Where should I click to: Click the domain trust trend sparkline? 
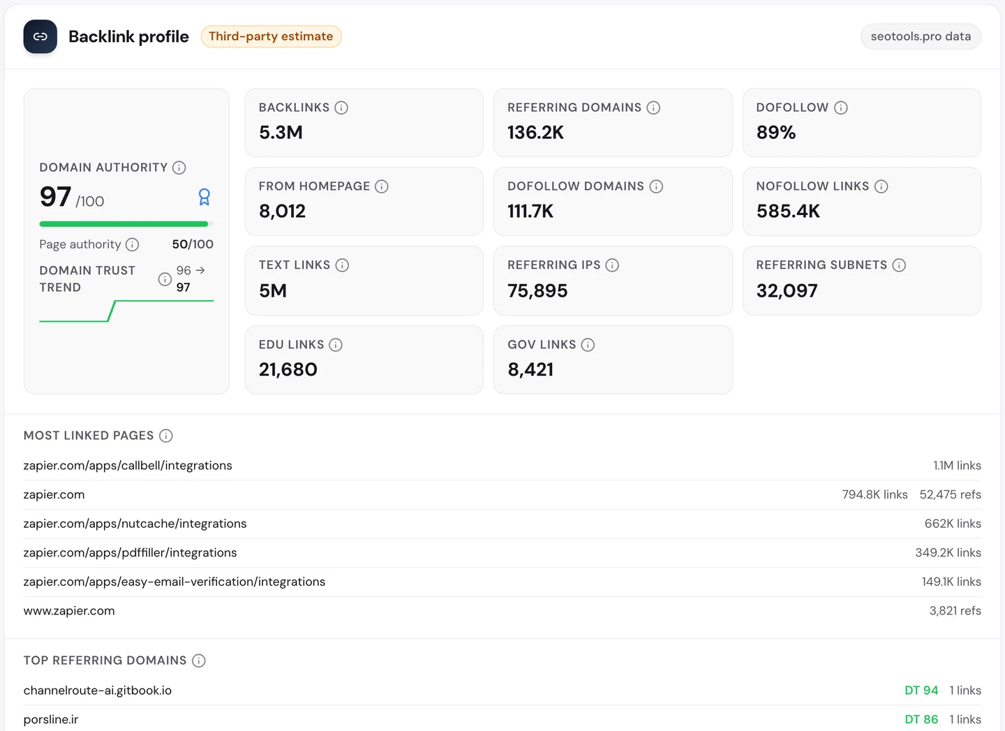(126, 311)
